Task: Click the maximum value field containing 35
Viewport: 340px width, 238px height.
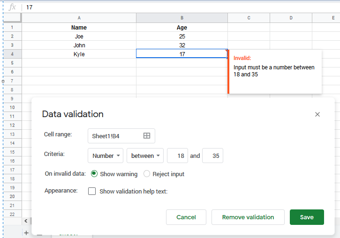Action: point(212,156)
